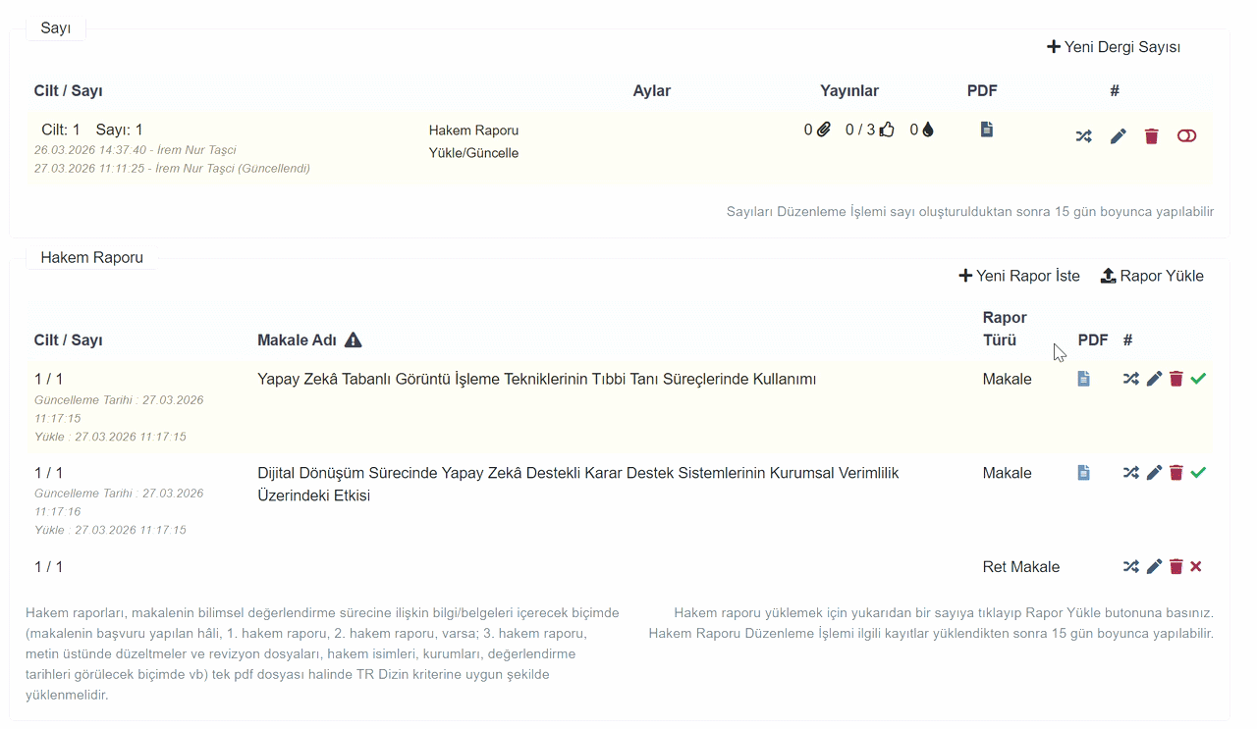The height and width of the screenshot is (729, 1257).
Task: Click the paperclip attachments icon in Yayınlar
Action: 824,130
